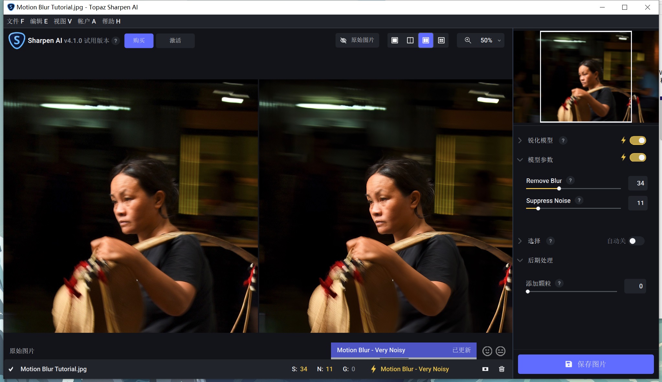The height and width of the screenshot is (382, 662).
Task: Choose the four-panel comparison view icon
Action: [441, 40]
